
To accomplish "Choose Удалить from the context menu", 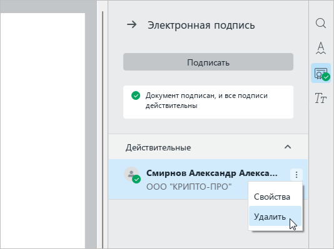I will click(x=275, y=216).
